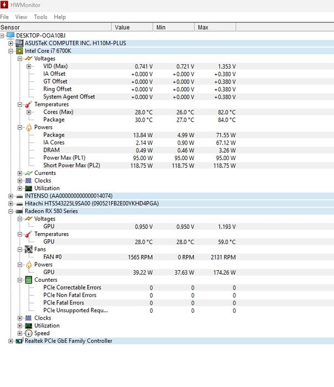
Task: Expand the ASUSTeK H110M-PLUS node
Action: [x=11, y=43]
